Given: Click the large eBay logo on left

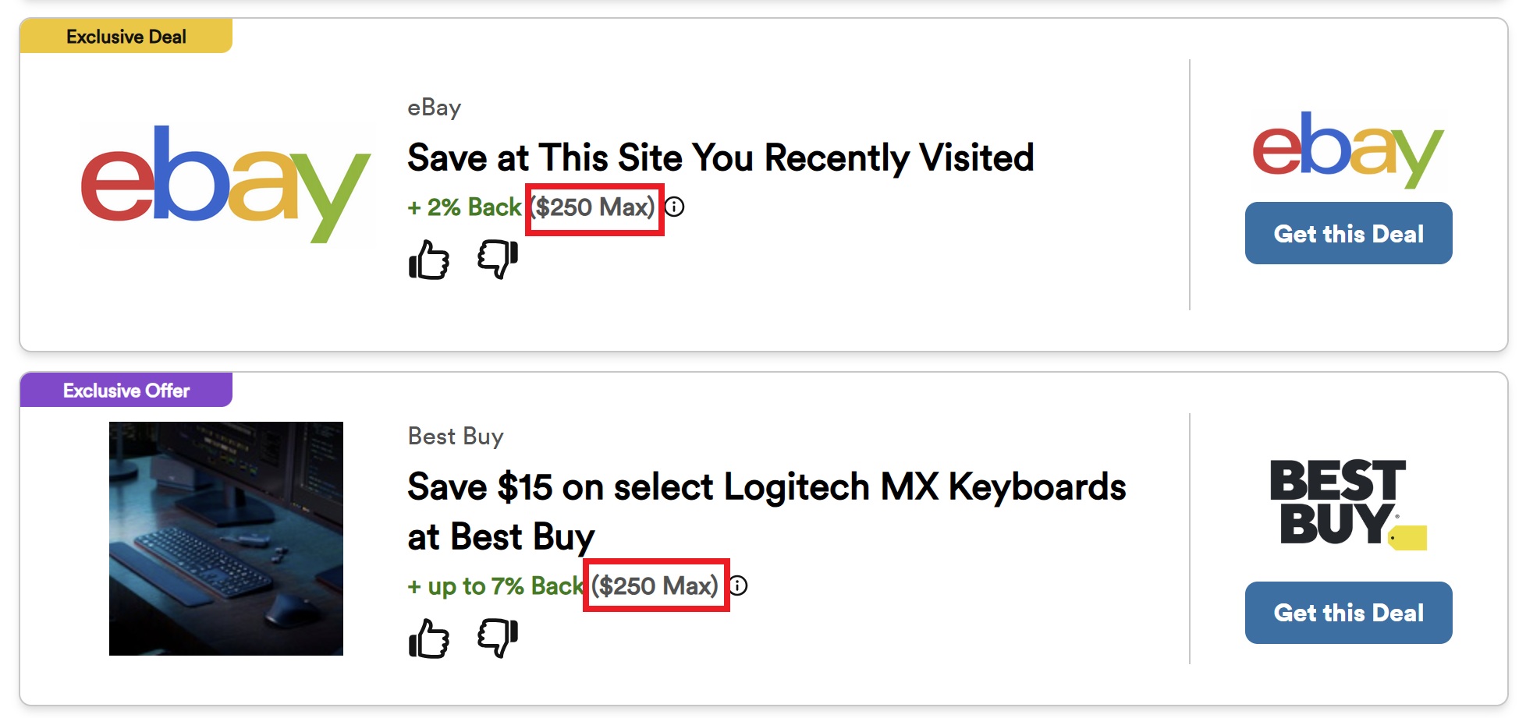Looking at the screenshot, I should pyautogui.click(x=225, y=183).
